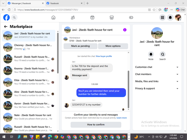This screenshot has height=140, width=187.
Task: Add this page to favorites star
Action: click(154, 10)
